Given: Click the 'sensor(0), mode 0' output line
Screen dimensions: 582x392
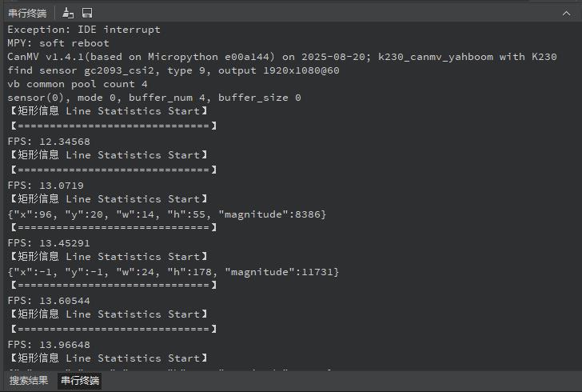Looking at the screenshot, I should (154, 98).
